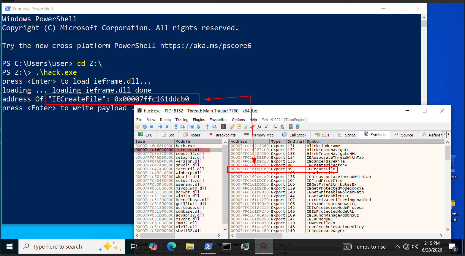Select the kernelbase.dll module row
The width and height of the screenshot is (465, 256).
click(x=178, y=200)
